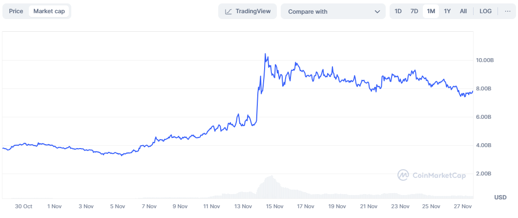This screenshot has height=218, width=518.
Task: Click the 10.00B y-axis label
Action: coord(485,60)
